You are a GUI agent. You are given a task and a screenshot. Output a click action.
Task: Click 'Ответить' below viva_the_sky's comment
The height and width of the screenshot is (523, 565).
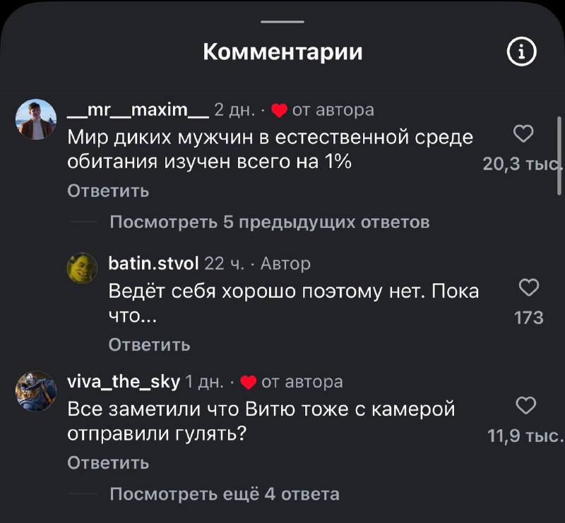pyautogui.click(x=108, y=464)
